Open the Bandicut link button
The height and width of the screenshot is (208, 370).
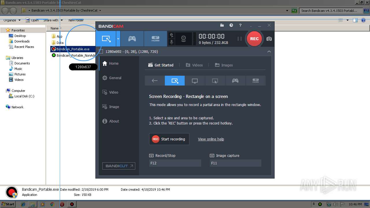point(119,166)
